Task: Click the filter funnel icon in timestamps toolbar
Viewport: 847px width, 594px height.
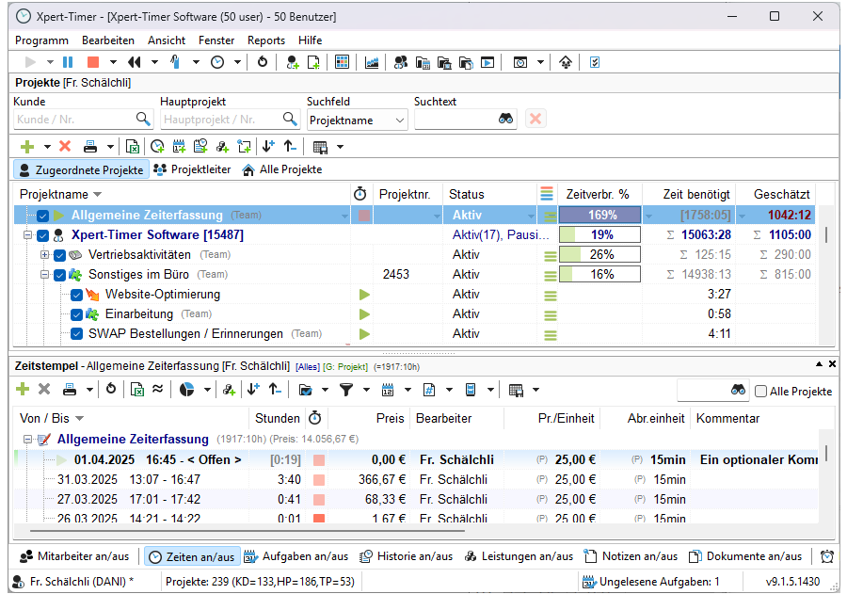Action: pos(346,389)
